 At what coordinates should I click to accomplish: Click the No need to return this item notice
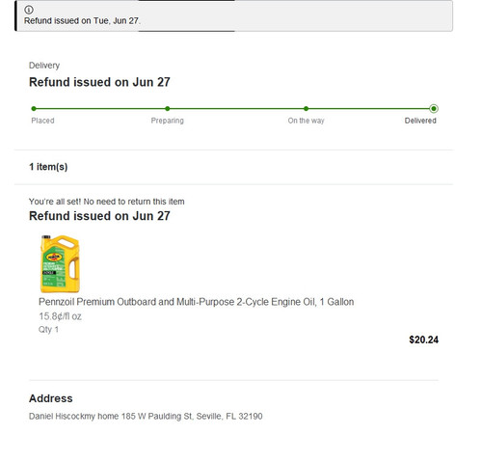[x=107, y=202]
